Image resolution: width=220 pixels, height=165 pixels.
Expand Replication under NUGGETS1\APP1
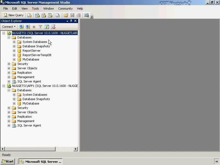9,117
